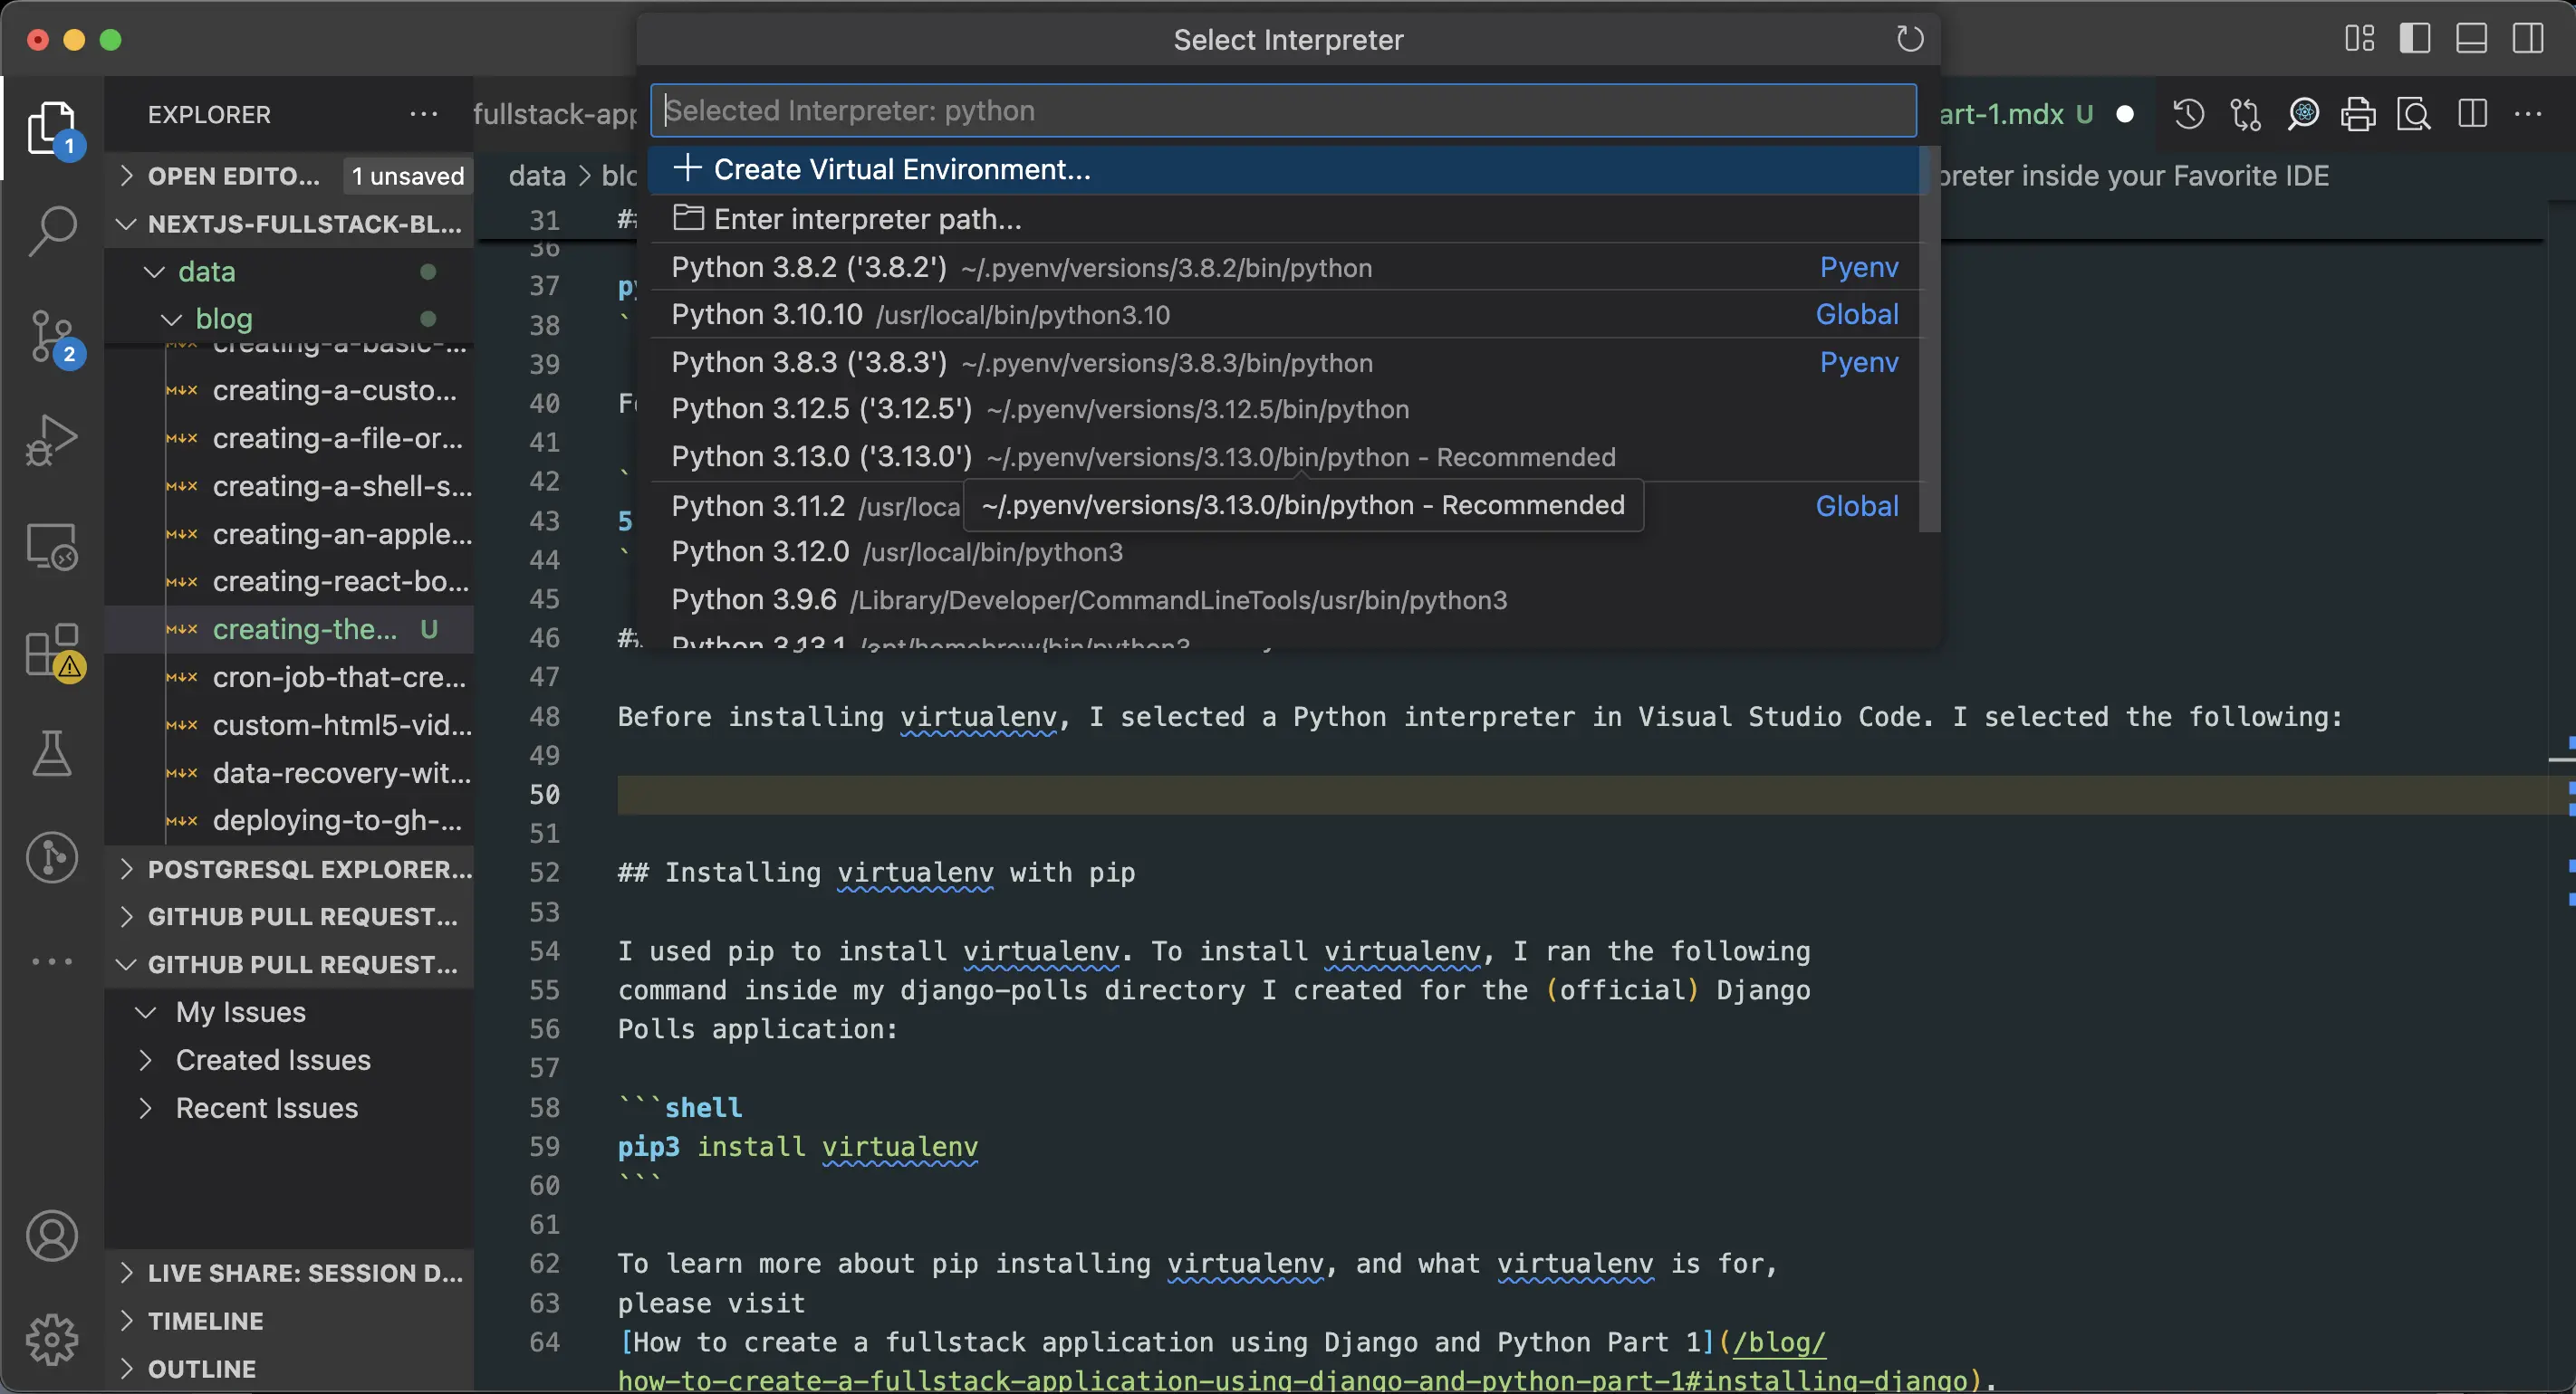Screen dimensions: 2576x1394
Task: Select Python 3.12.0 /usr/local/bin/python3 interpreter
Action: pyautogui.click(x=1284, y=551)
